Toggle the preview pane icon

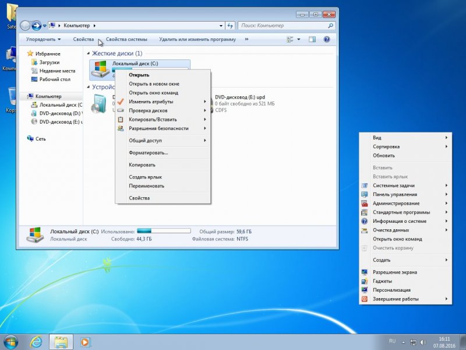[312, 39]
